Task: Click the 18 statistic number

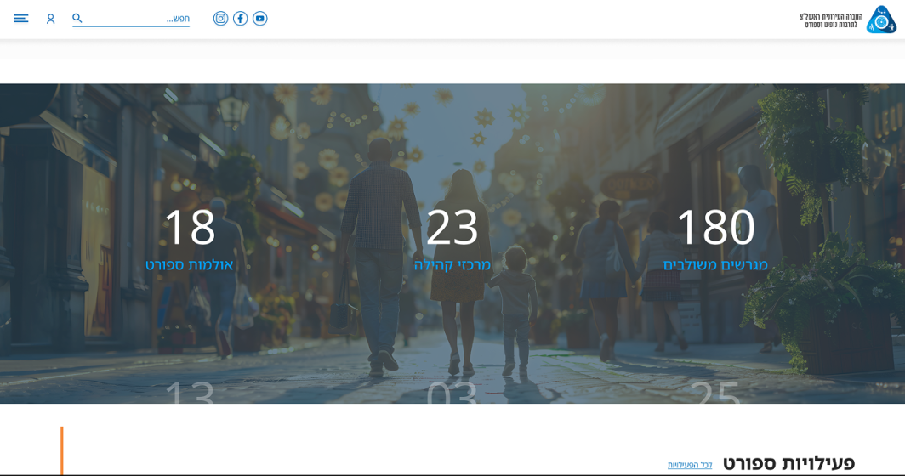Action: [189, 228]
